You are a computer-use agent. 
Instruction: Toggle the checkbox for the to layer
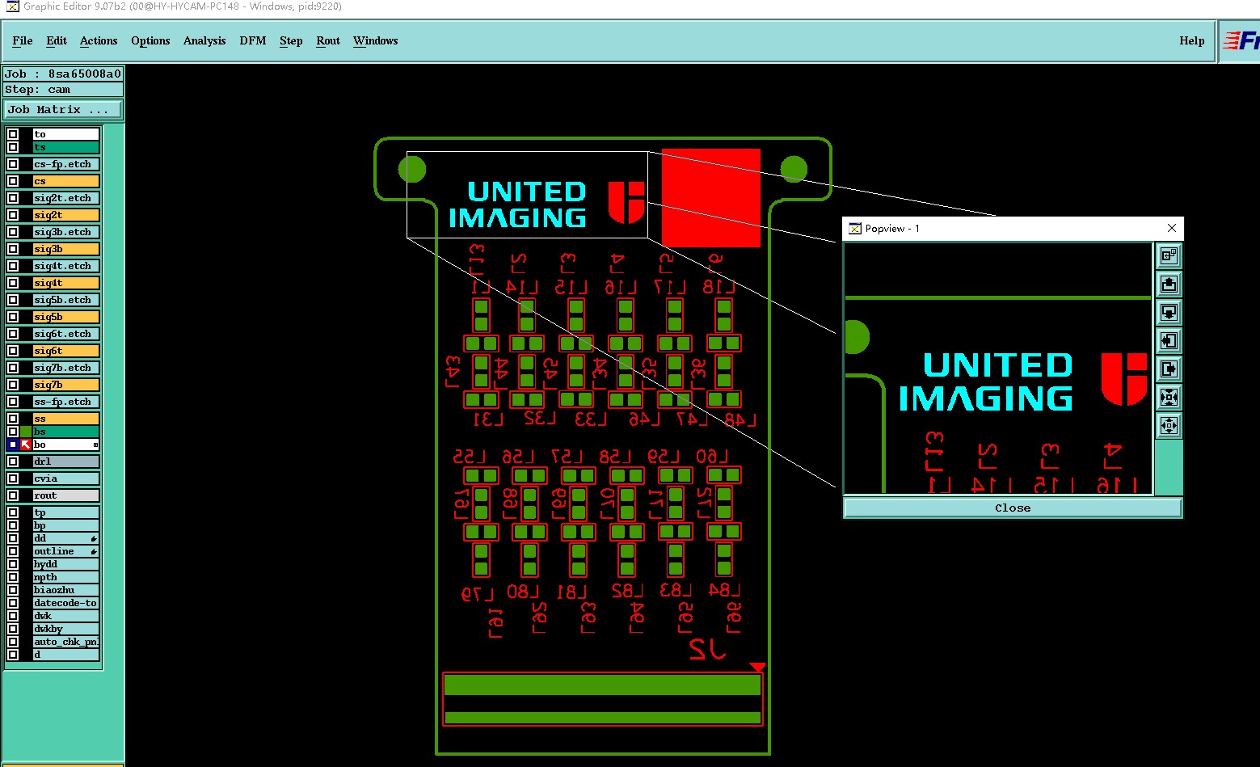(x=13, y=134)
